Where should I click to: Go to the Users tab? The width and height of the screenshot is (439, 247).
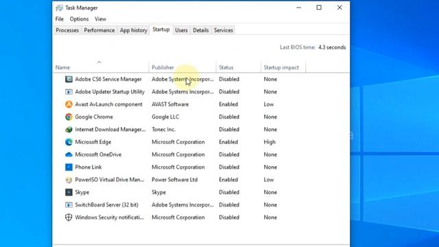pyautogui.click(x=181, y=30)
